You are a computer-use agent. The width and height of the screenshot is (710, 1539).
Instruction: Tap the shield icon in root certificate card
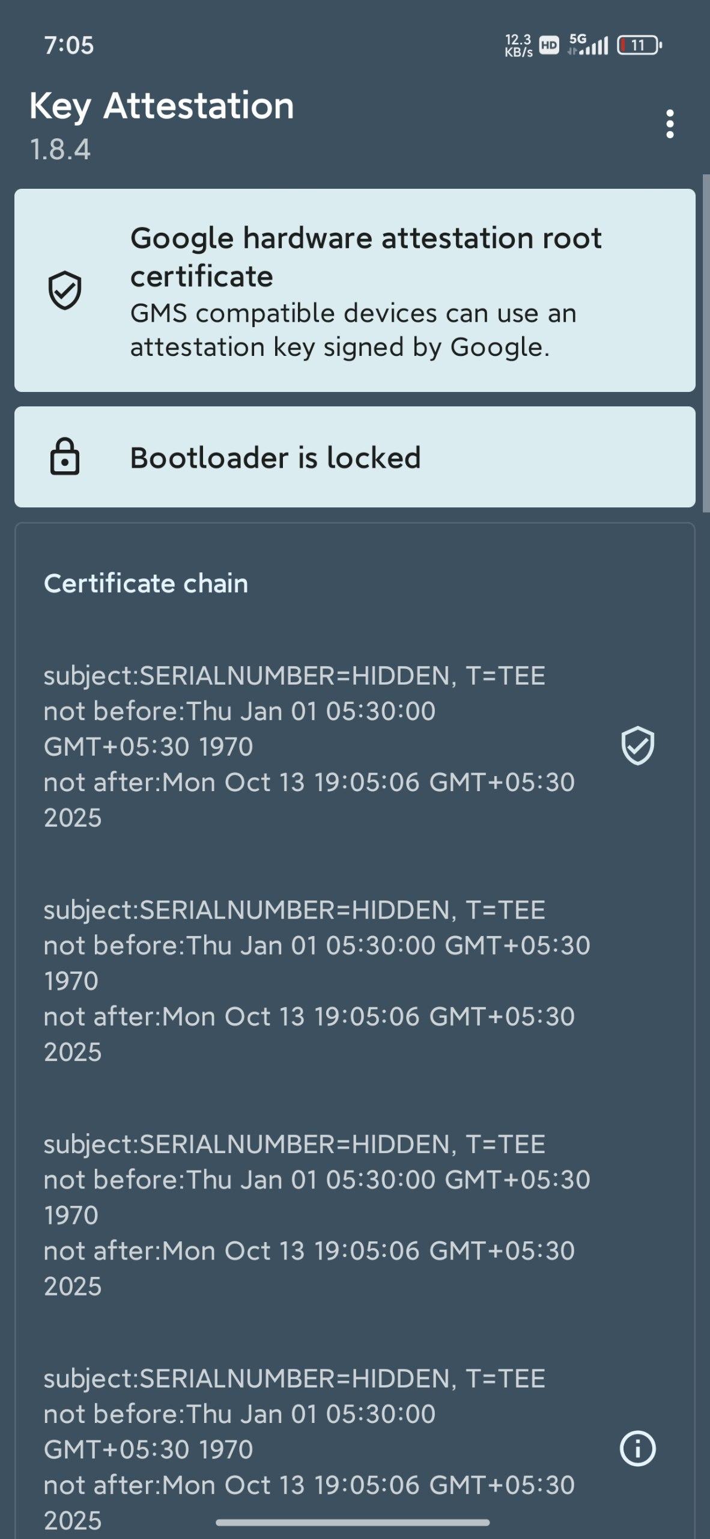click(x=65, y=290)
